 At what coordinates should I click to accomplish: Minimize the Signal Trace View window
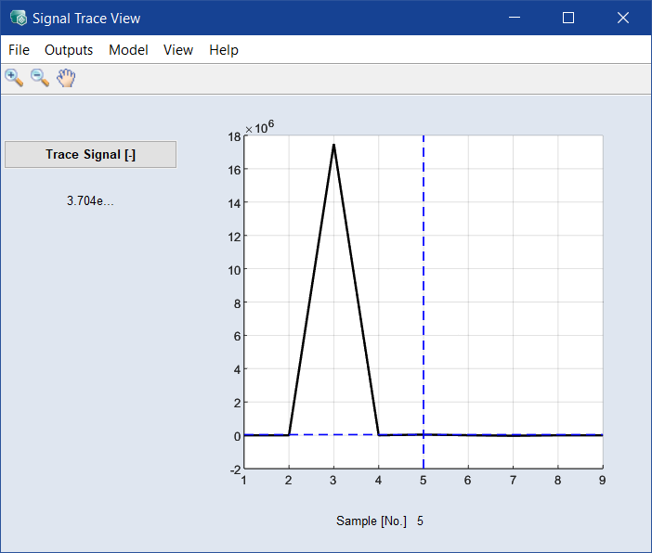(x=515, y=18)
